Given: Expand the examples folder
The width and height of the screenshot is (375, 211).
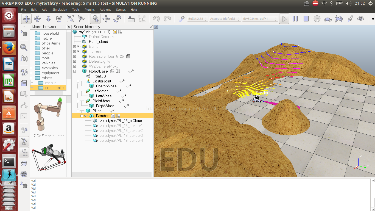Looking at the screenshot, I should pyautogui.click(x=31, y=68).
